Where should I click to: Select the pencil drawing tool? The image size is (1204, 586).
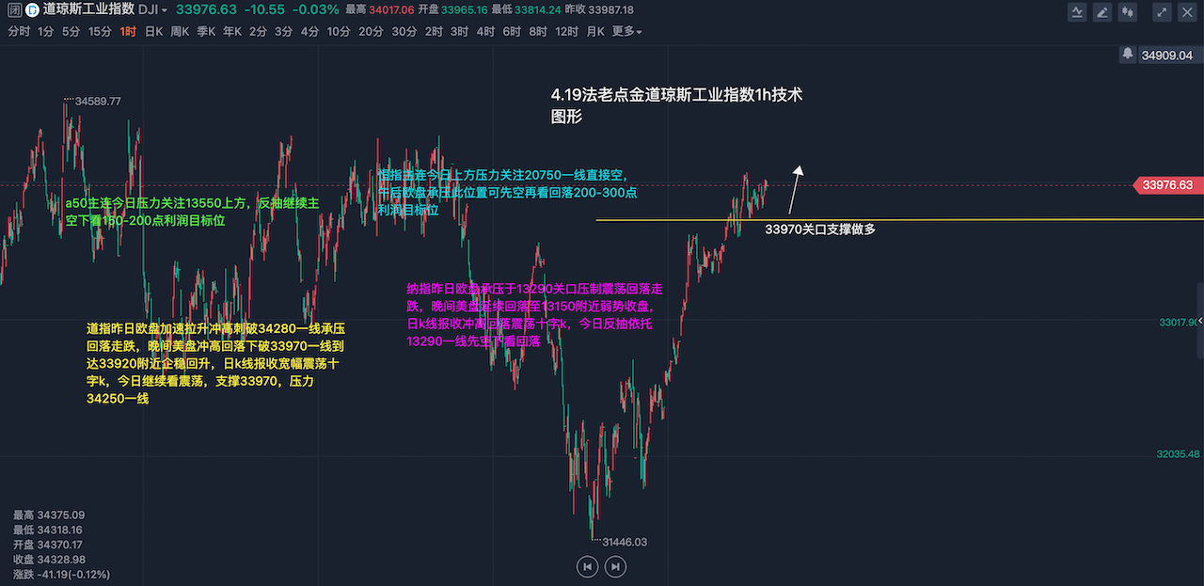tap(1102, 12)
